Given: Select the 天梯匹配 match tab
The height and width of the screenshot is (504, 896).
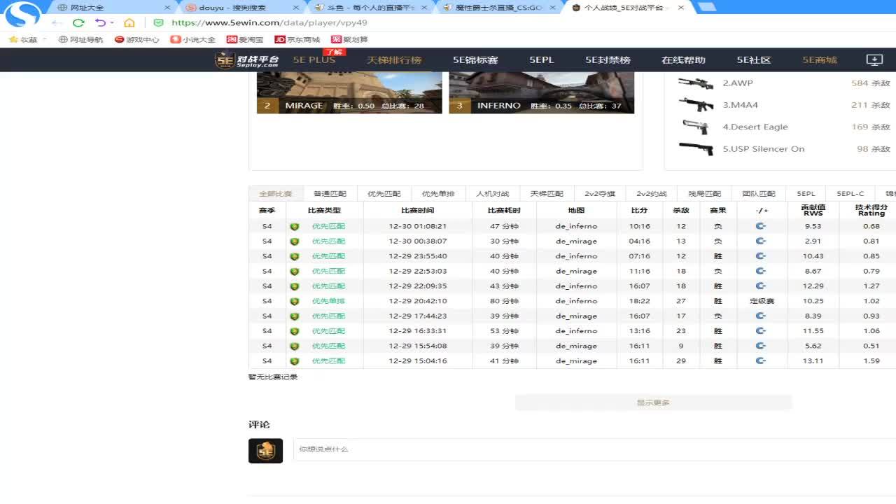Looking at the screenshot, I should 547,194.
